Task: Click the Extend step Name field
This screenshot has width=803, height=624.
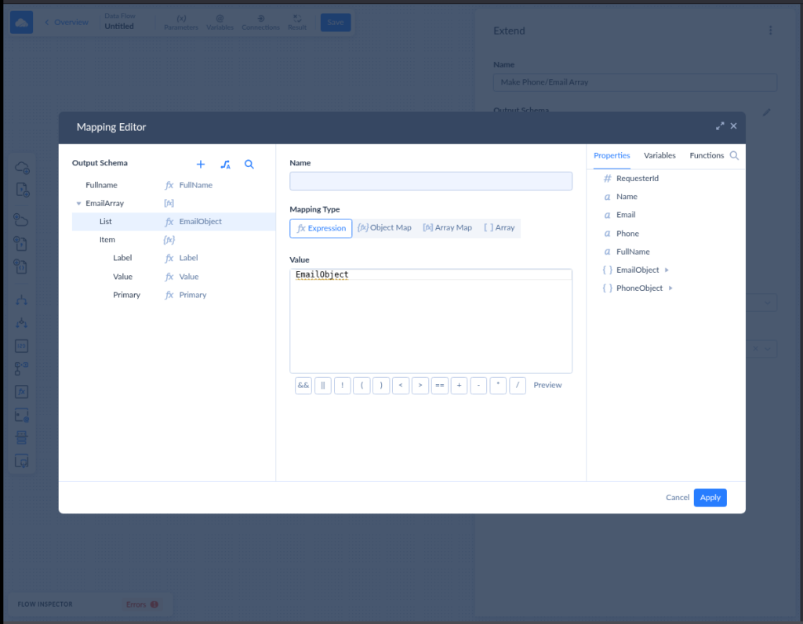Action: coord(634,82)
